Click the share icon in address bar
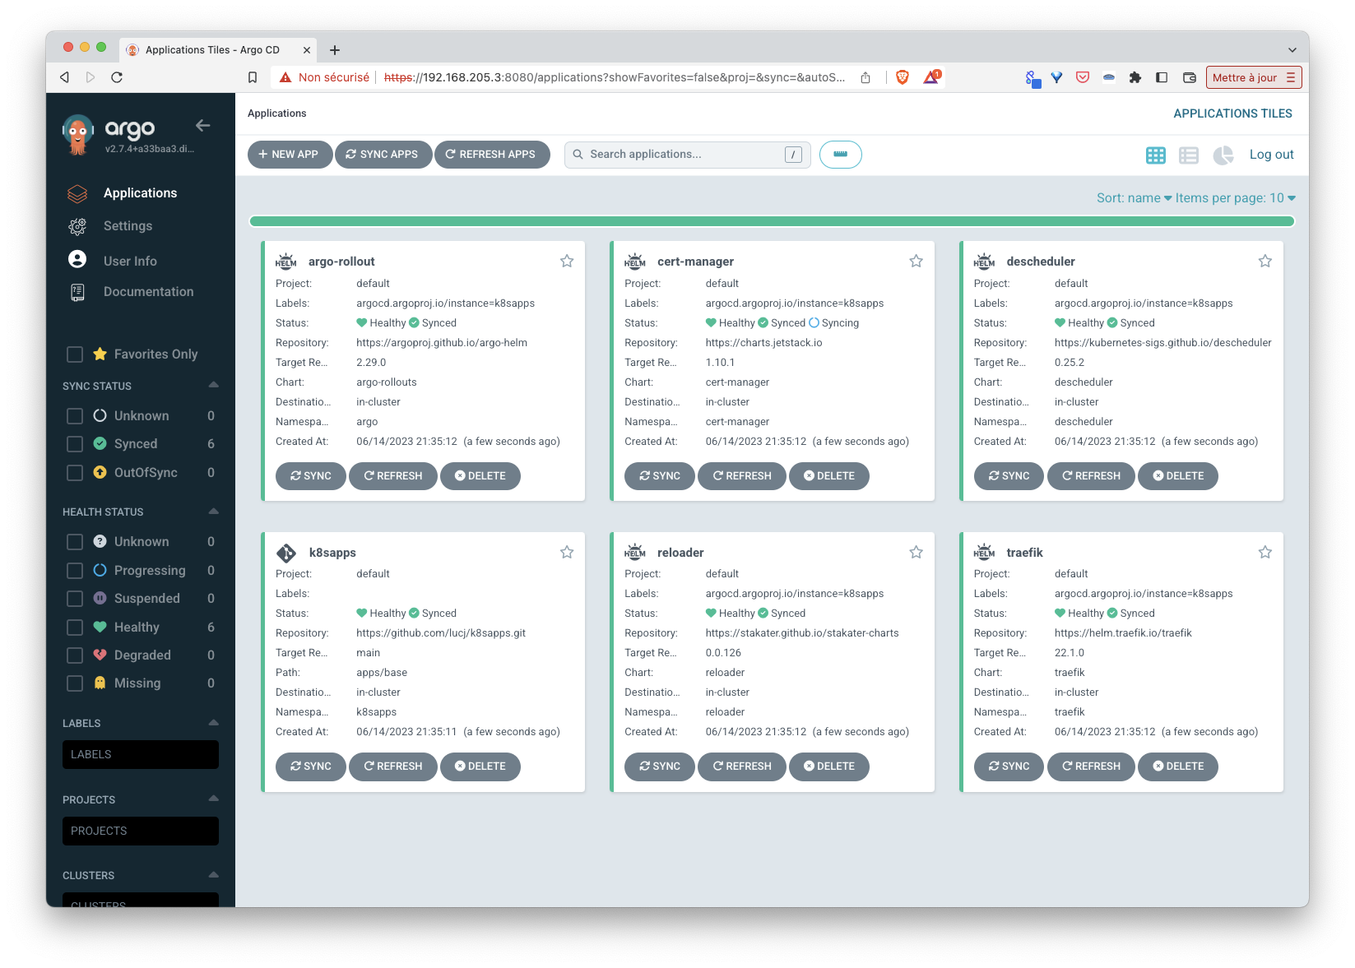The image size is (1355, 968). [x=865, y=77]
